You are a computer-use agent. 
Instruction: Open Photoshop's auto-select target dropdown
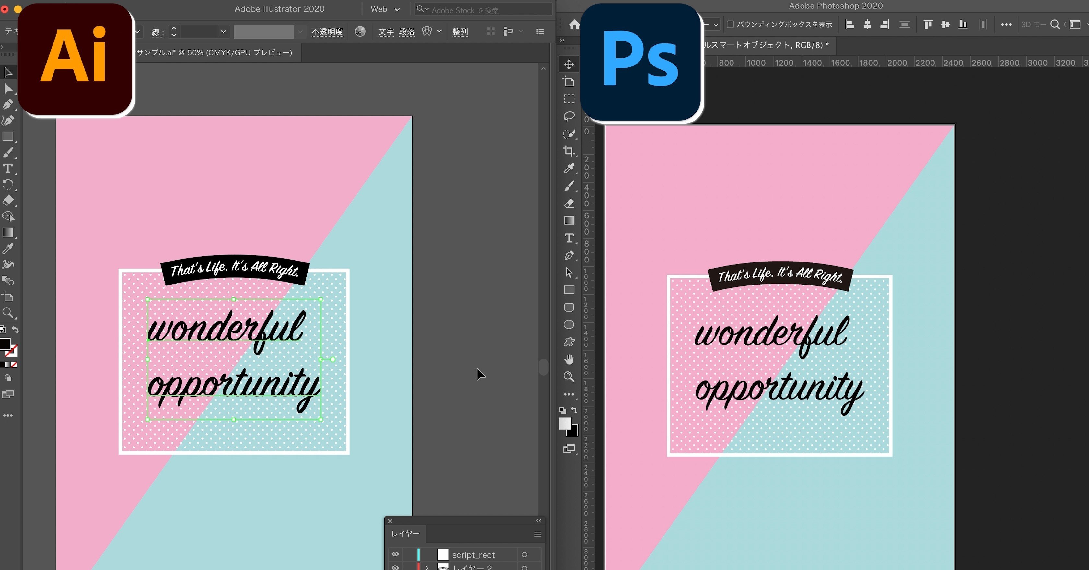(715, 25)
